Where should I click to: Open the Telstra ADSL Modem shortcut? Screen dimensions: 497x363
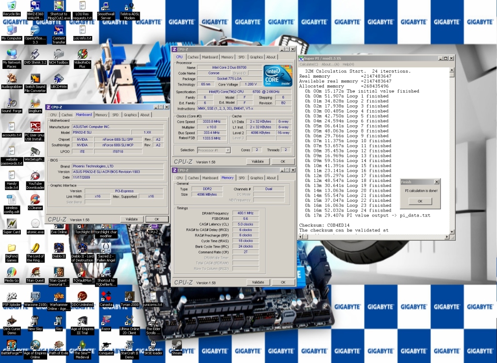point(129,11)
